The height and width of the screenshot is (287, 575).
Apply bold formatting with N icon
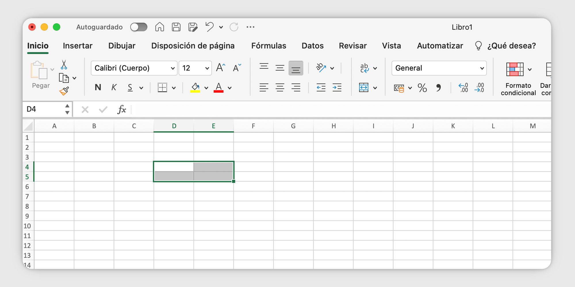pyautogui.click(x=98, y=88)
